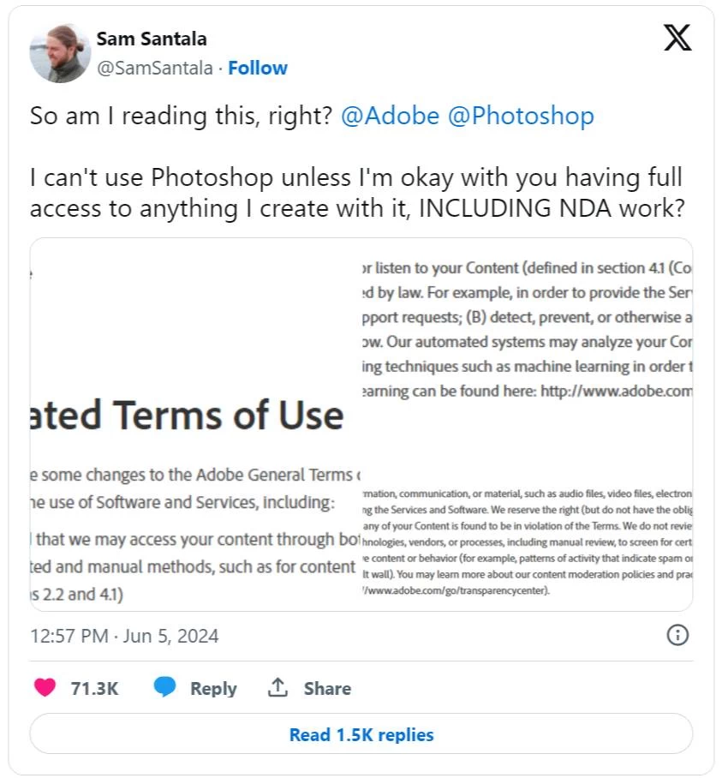Viewport: 722px width, 778px height.
Task: Click the Sam Santala display name
Action: (152, 39)
